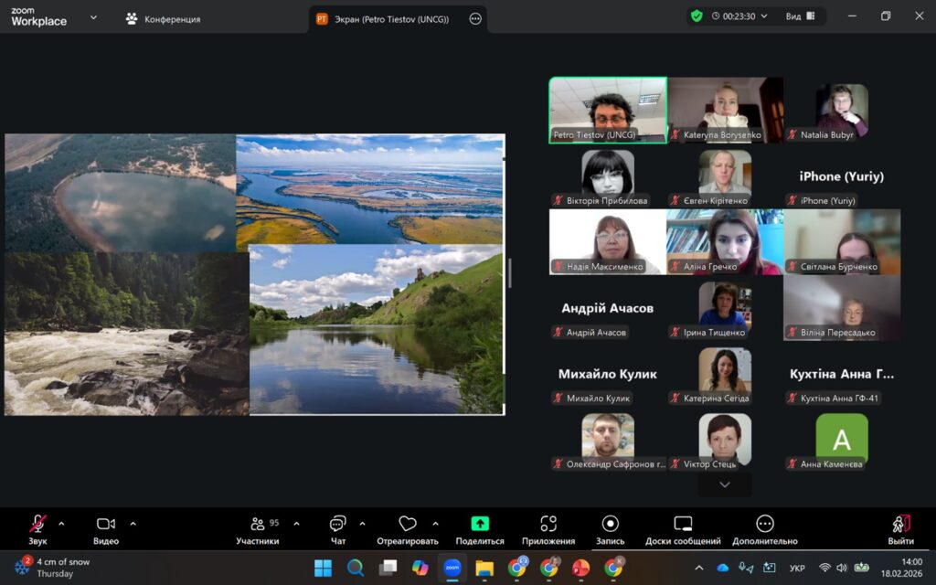Open Доски сообщений whiteboards icon

click(683, 524)
